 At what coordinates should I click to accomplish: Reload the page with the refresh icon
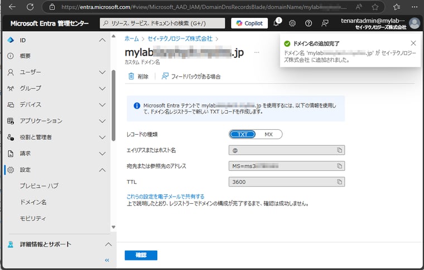point(30,7)
